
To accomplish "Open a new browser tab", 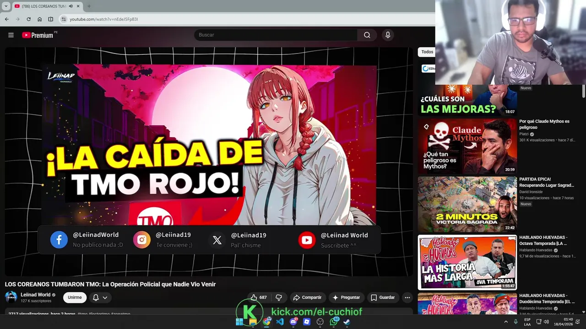I will (89, 6).
